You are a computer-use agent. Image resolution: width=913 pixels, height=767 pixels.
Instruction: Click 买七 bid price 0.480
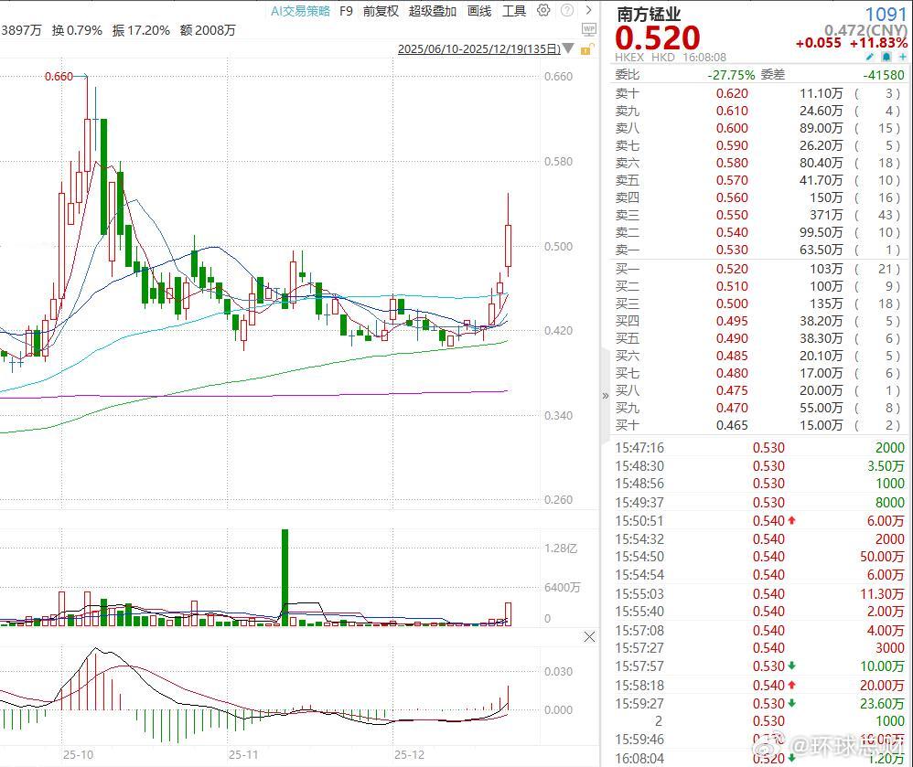[732, 374]
